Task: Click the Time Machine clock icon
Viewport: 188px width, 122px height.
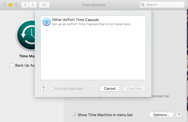Action: [26, 35]
